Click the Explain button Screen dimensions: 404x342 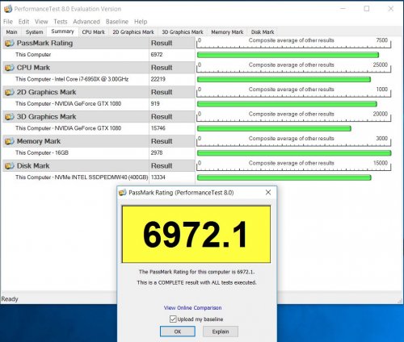click(x=221, y=332)
